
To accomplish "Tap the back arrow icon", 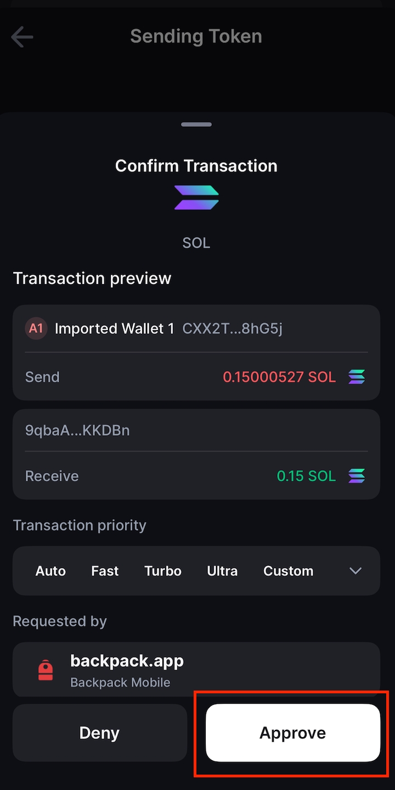I will (x=22, y=37).
